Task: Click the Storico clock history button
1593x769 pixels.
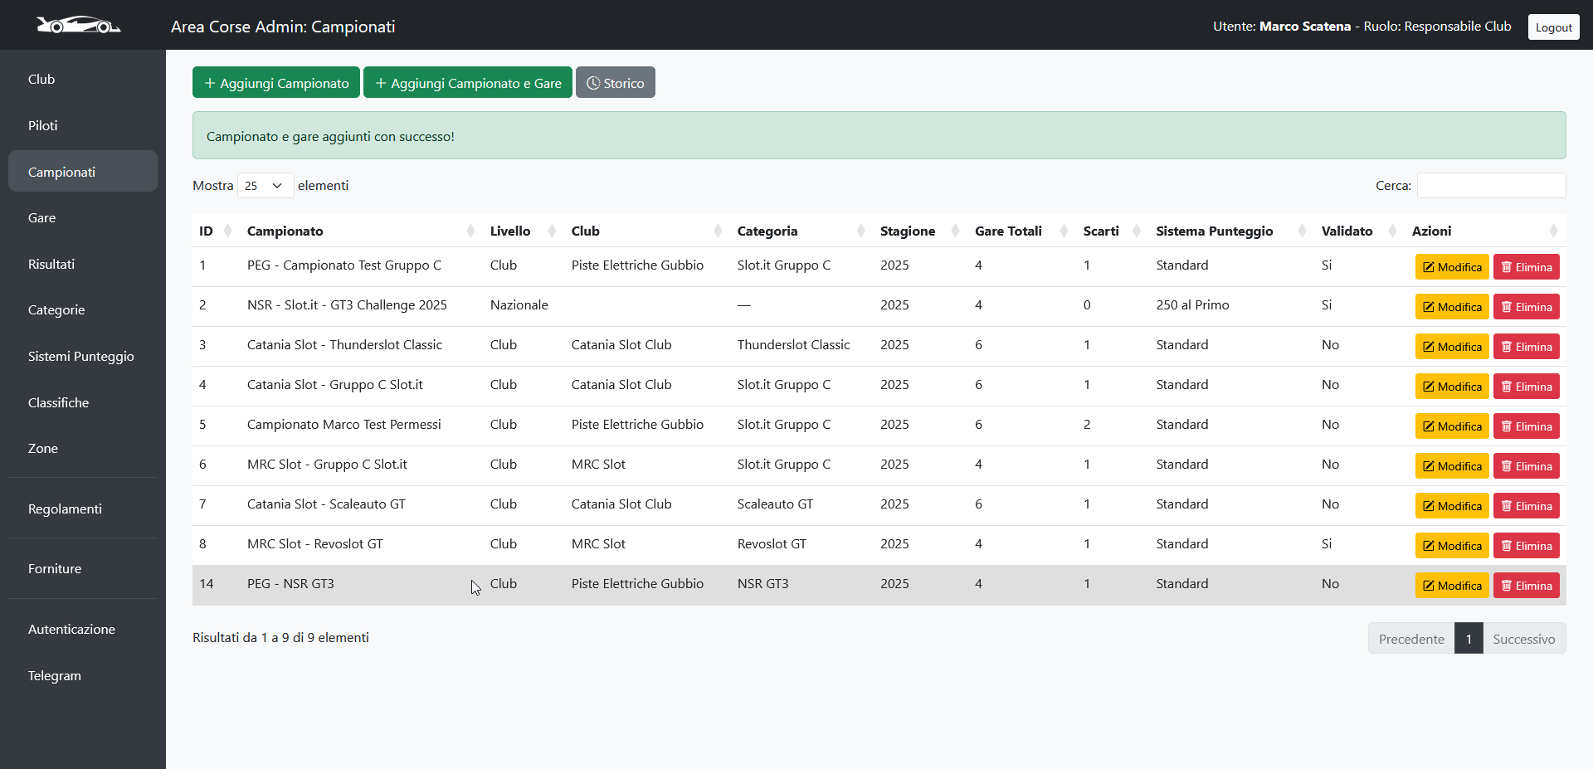Action: 615,83
